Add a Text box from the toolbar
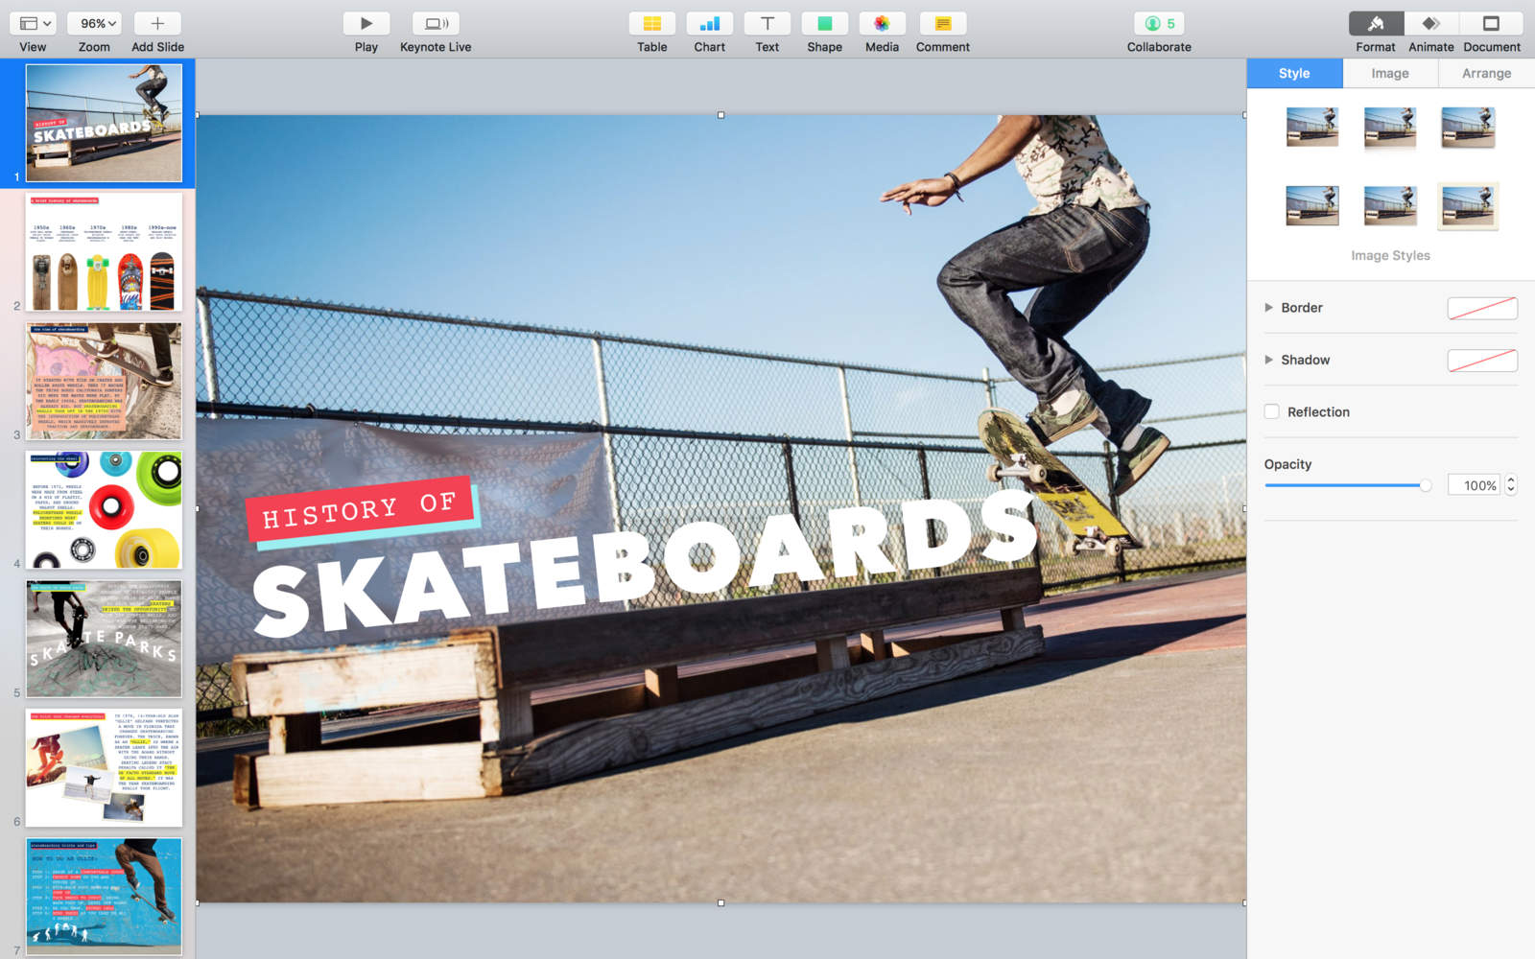 click(x=767, y=24)
